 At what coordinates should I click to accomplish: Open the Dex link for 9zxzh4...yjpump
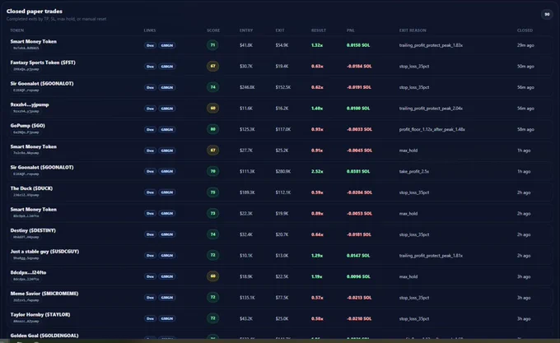150,109
